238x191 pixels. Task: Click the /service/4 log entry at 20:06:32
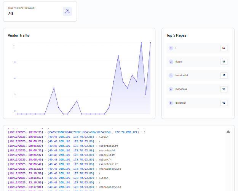[x=61, y=151]
